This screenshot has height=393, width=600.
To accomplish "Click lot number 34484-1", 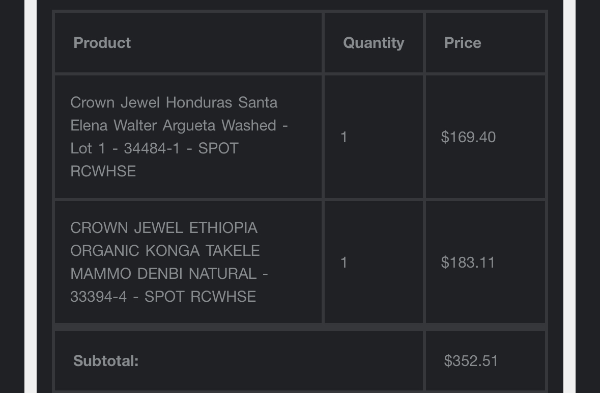I will coord(152,148).
